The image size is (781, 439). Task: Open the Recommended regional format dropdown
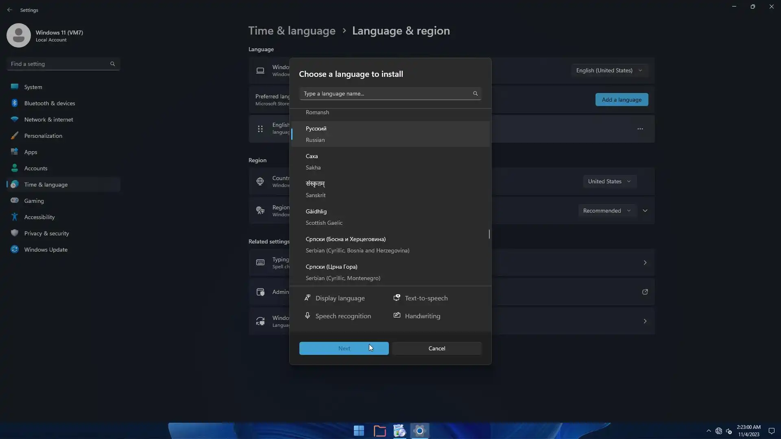(x=606, y=211)
